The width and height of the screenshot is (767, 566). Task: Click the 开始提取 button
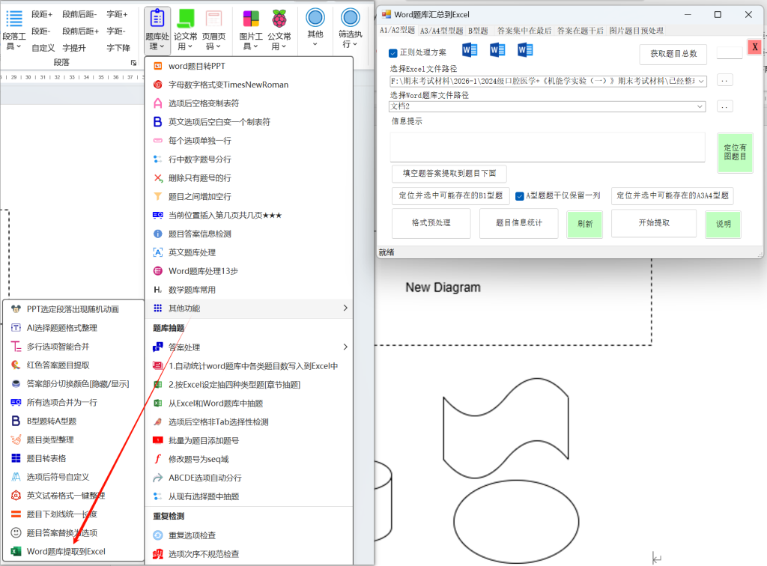click(x=654, y=222)
